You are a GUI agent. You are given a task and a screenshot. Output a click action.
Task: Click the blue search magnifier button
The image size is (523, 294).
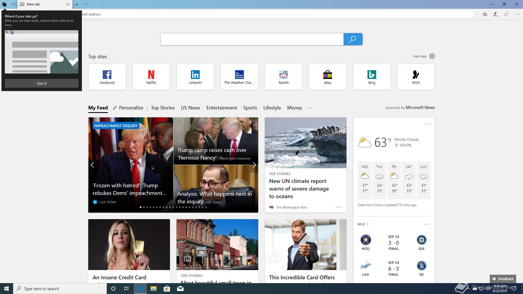353,39
